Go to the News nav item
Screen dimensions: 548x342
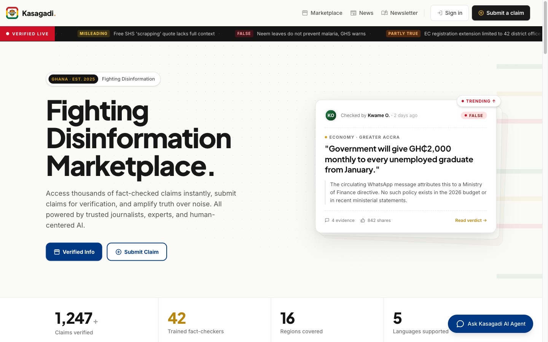point(362,13)
